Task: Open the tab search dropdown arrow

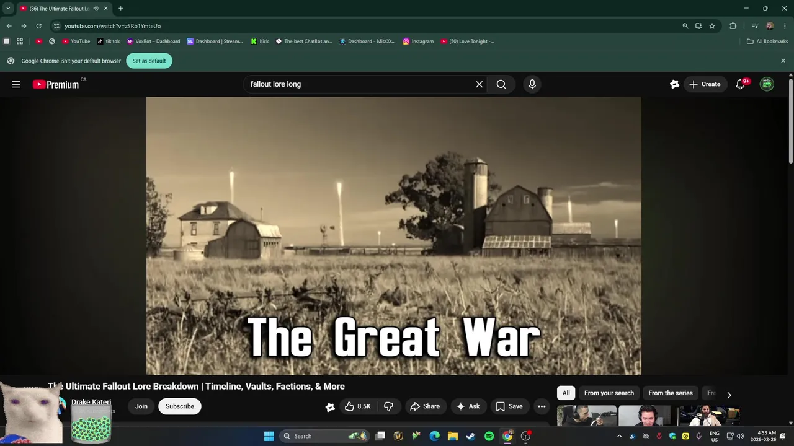Action: coord(8,9)
